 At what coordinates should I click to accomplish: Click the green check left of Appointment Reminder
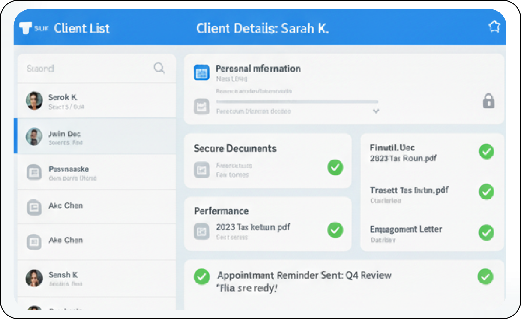tap(201, 277)
